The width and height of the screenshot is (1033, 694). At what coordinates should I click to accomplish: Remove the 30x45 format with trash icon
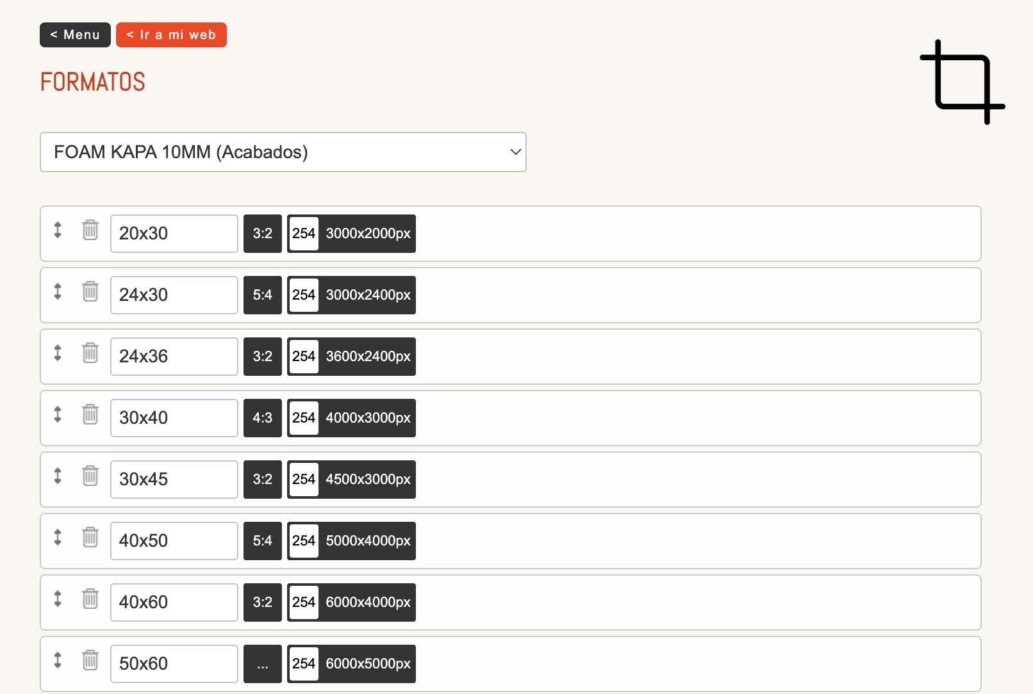(90, 476)
